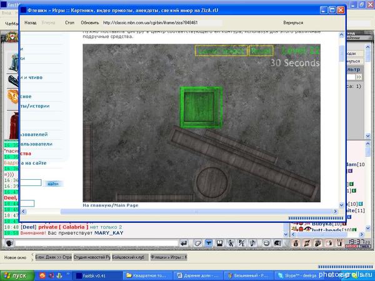Click Обновить to refresh the page

(x=89, y=22)
